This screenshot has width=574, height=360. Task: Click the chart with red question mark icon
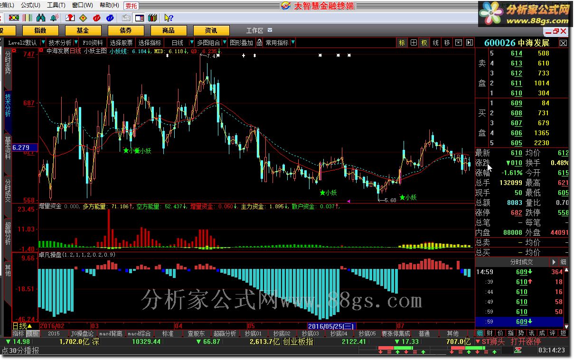(x=70, y=18)
